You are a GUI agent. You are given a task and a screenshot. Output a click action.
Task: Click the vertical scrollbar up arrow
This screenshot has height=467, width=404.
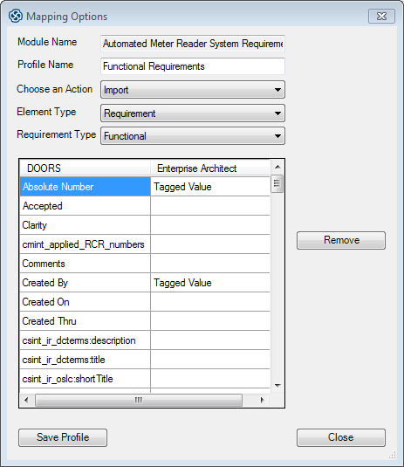277,167
